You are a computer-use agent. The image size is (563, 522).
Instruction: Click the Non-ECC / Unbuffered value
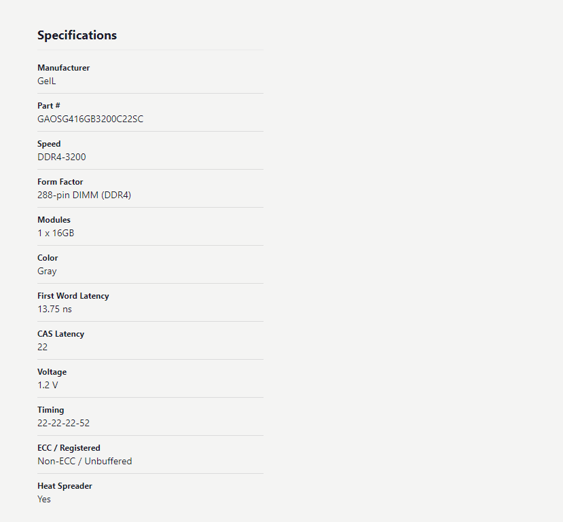84,462
